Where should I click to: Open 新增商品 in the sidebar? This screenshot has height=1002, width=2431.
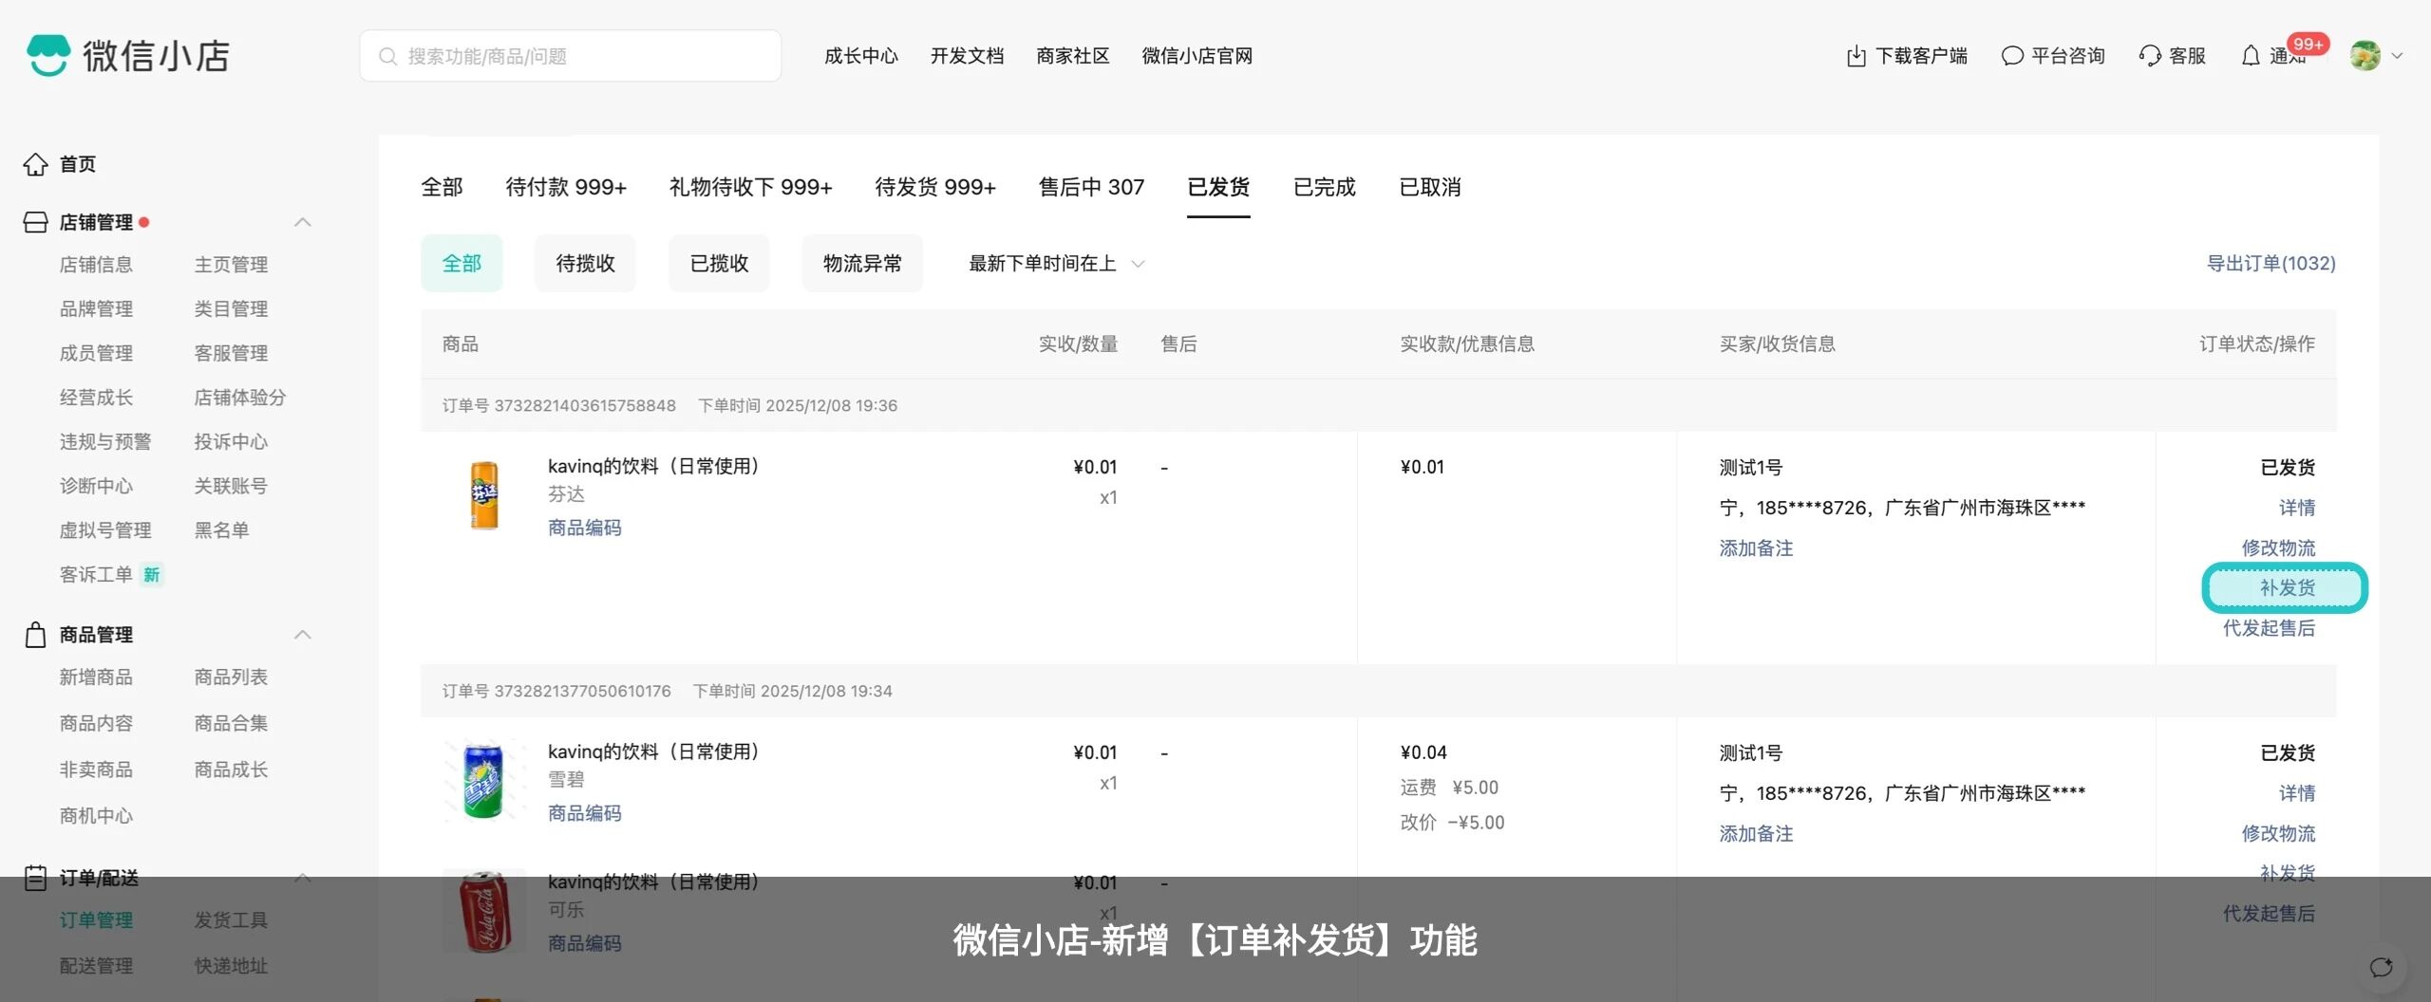pyautogui.click(x=96, y=677)
